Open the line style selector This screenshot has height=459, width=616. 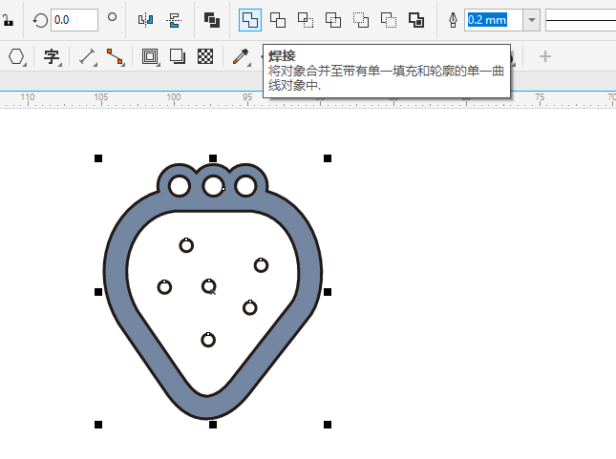(581, 20)
